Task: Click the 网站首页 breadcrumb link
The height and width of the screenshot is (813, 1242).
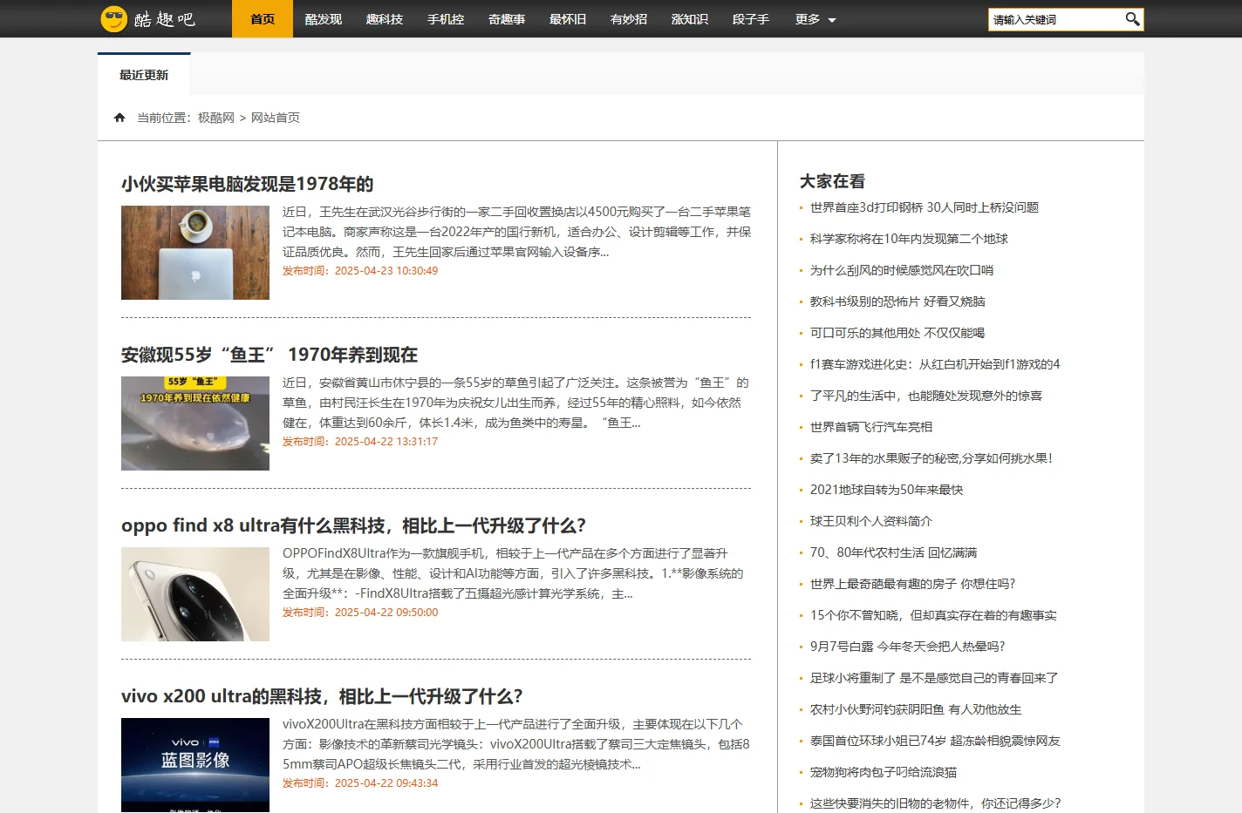Action: coord(276,118)
